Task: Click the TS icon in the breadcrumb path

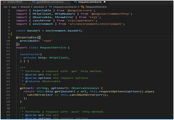Action: [50, 7]
